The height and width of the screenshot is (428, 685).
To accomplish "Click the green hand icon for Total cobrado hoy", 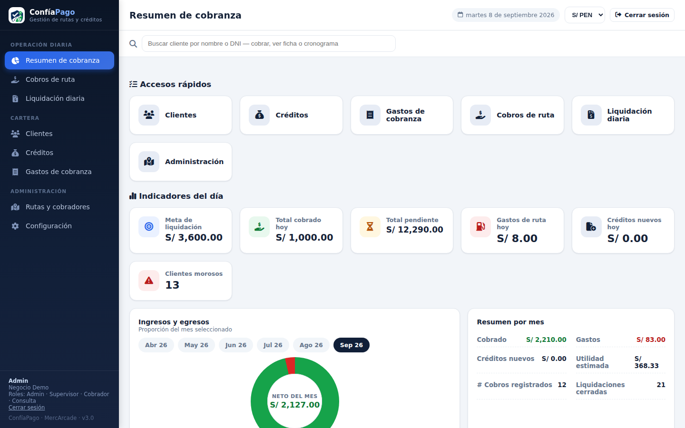I will (259, 227).
